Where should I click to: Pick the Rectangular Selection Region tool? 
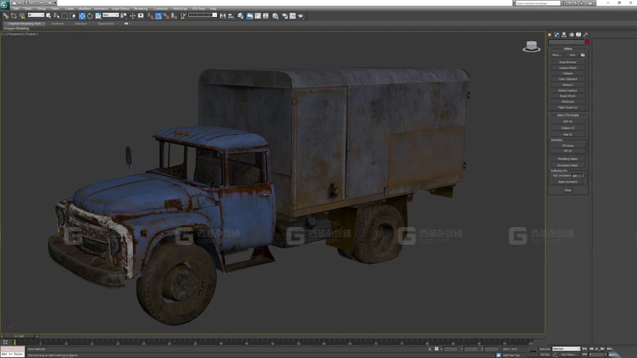64,16
